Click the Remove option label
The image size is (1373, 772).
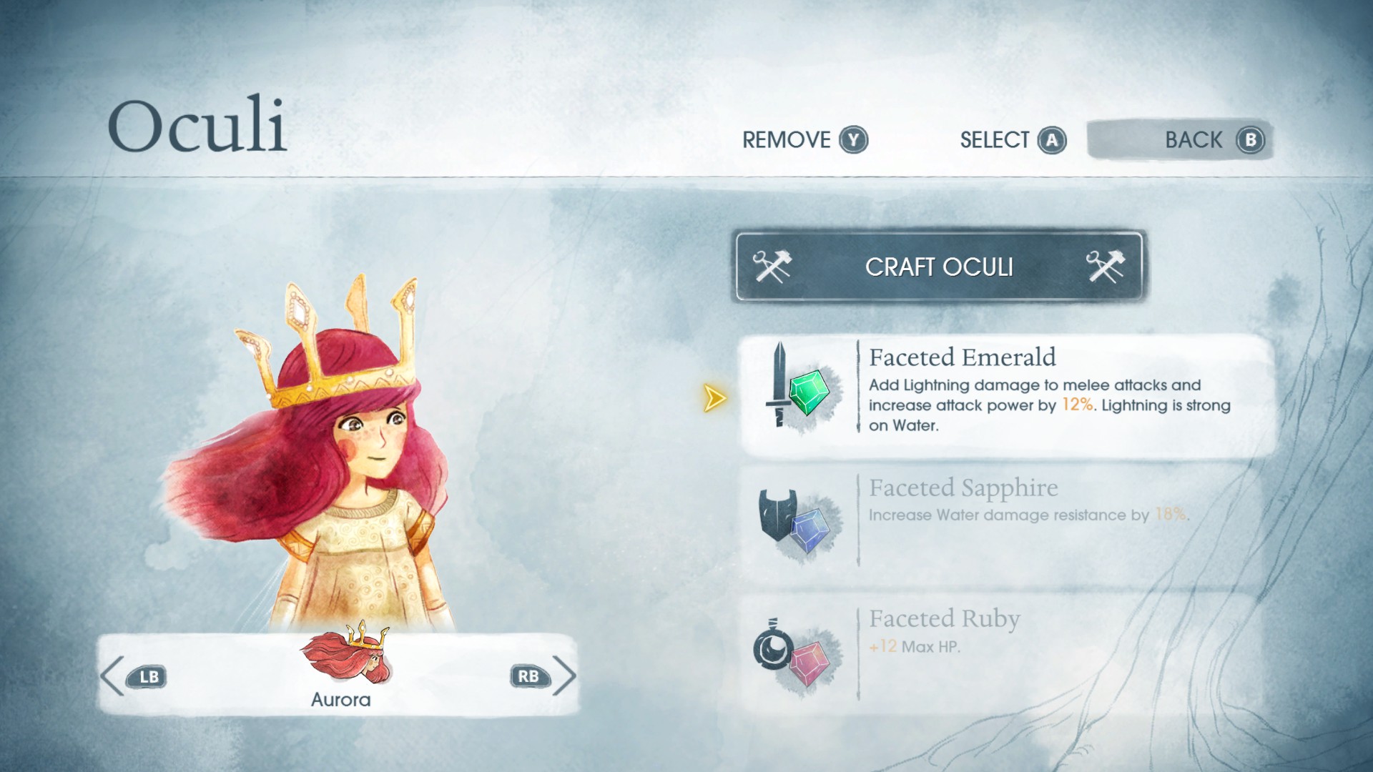(x=786, y=140)
